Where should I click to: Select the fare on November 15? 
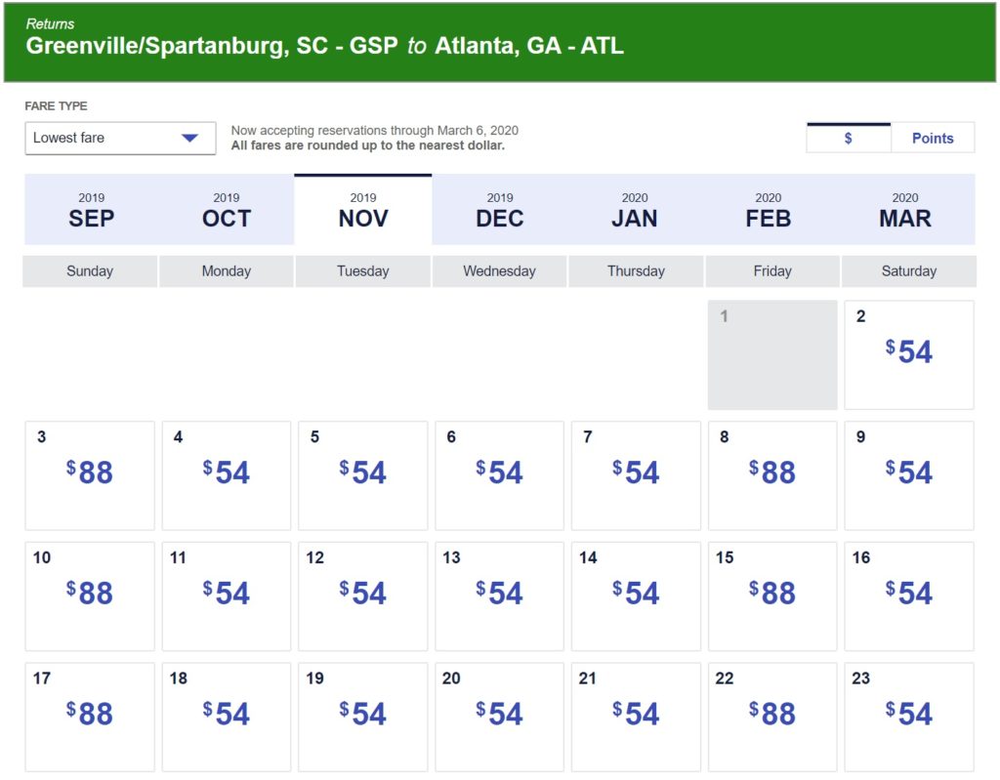[772, 595]
